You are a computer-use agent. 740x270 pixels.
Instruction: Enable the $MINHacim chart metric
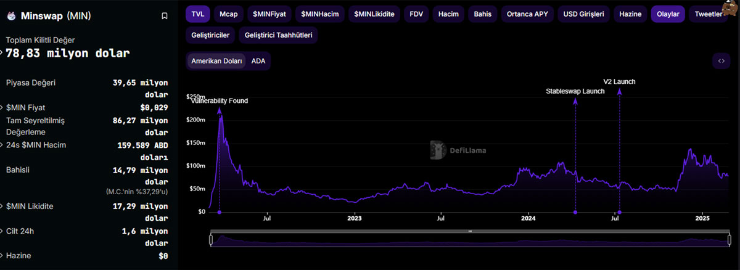(319, 14)
